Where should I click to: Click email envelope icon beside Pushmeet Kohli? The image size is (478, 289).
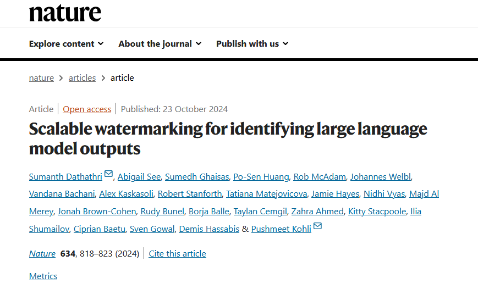pyautogui.click(x=317, y=226)
